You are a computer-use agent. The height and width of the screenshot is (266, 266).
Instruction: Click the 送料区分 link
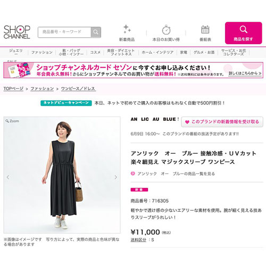[x=138, y=240]
